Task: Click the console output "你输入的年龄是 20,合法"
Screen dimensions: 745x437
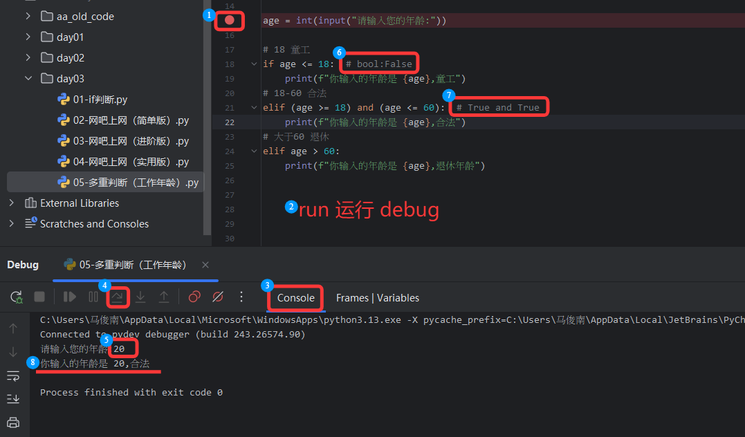Action: coord(95,364)
